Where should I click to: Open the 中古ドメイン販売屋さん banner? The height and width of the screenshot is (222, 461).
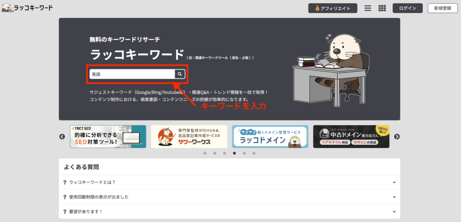[x=351, y=136]
